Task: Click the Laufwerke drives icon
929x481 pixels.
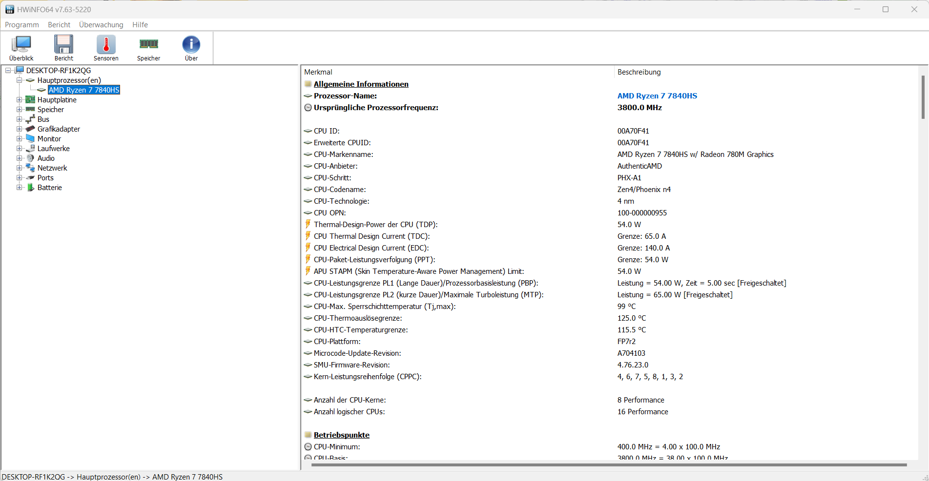Action: (x=30, y=148)
